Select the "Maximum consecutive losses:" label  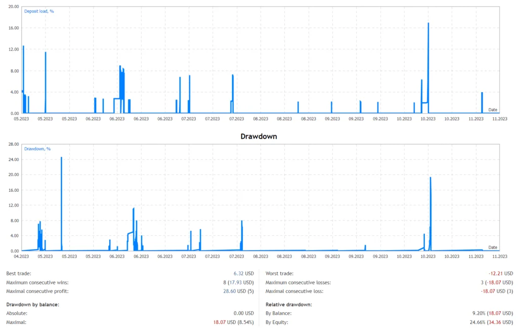pyautogui.click(x=298, y=282)
